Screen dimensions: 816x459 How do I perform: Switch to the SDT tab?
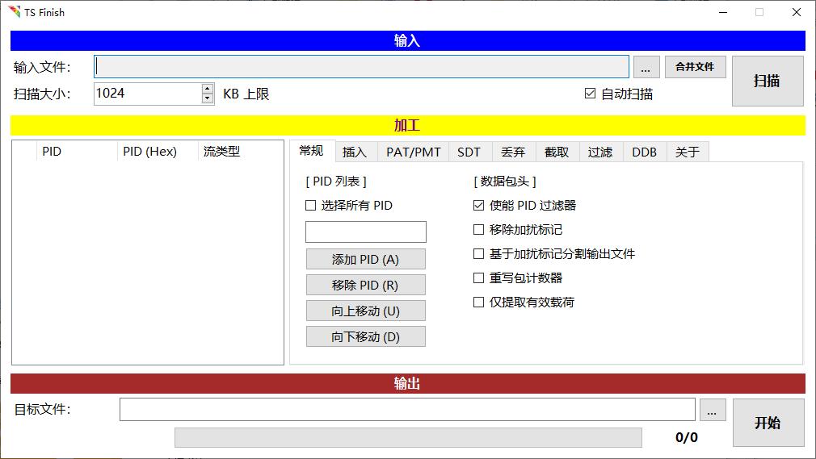tap(469, 152)
